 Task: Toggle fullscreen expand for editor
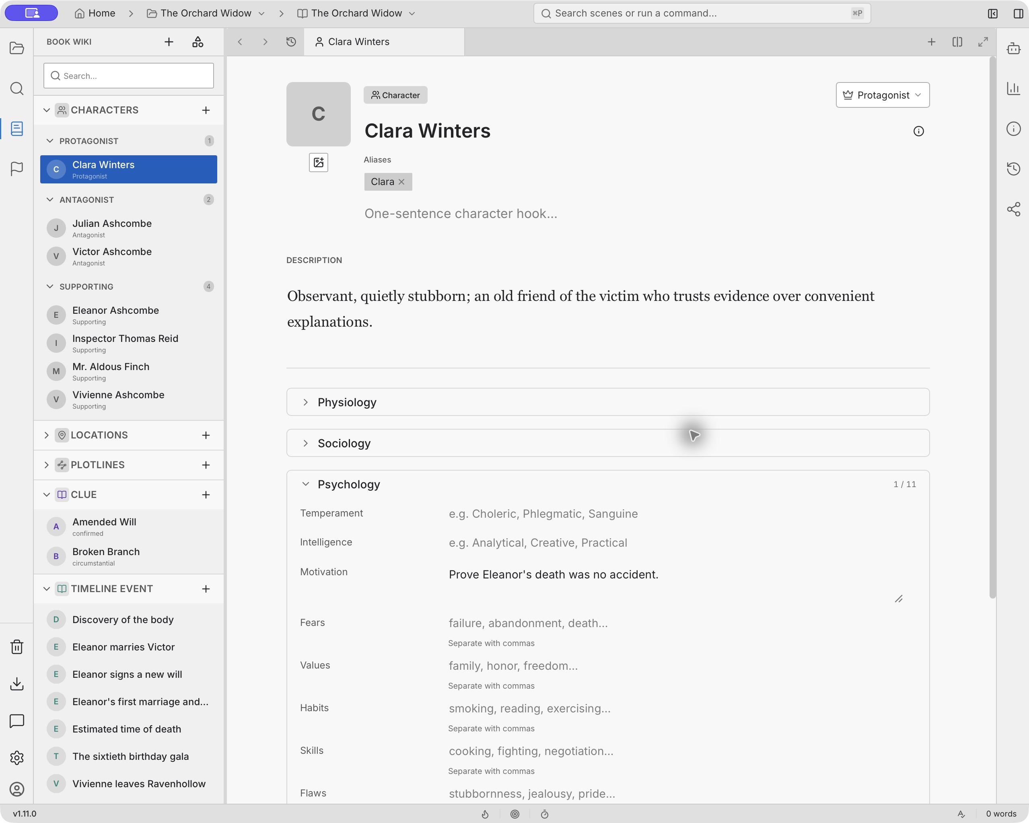(x=983, y=42)
